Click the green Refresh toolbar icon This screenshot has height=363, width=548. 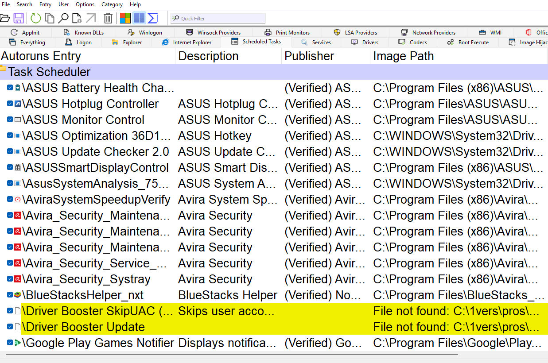36,18
